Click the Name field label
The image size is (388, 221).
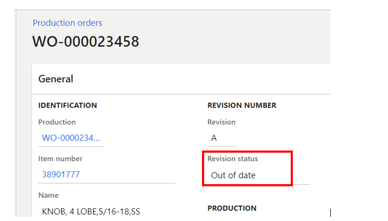[48, 195]
